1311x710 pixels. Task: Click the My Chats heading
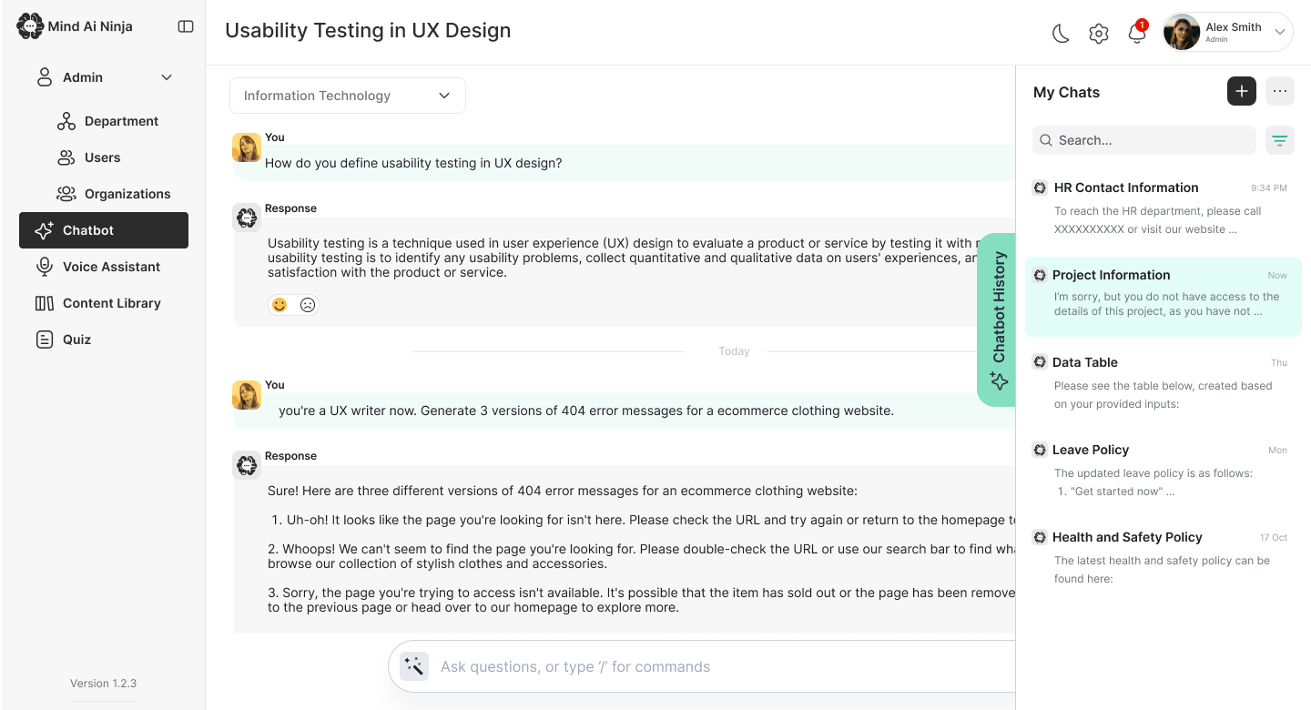[x=1066, y=92]
